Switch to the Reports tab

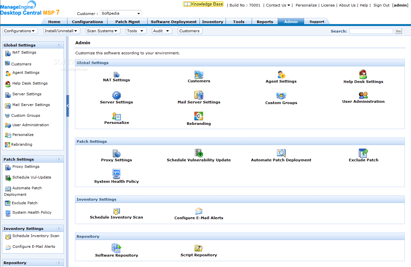click(265, 22)
